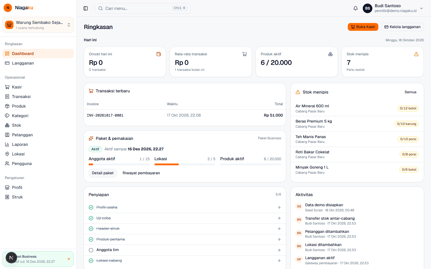Open arrow for Profil usaha step

279,207
